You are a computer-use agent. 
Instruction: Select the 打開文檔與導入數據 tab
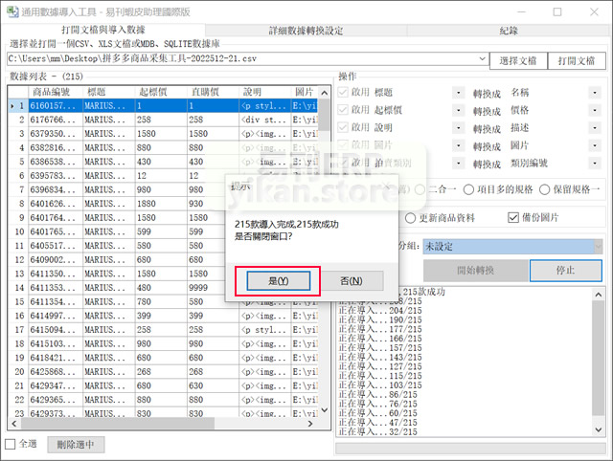coord(103,31)
